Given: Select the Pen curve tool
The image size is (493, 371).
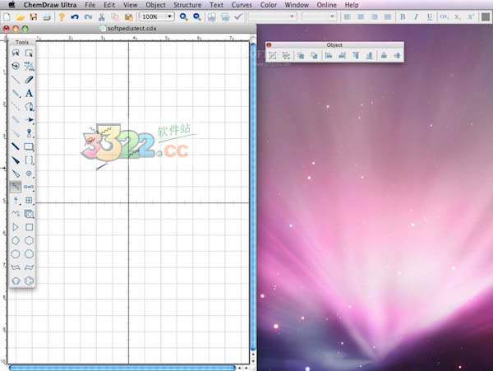Looking at the screenshot, I should [29, 106].
